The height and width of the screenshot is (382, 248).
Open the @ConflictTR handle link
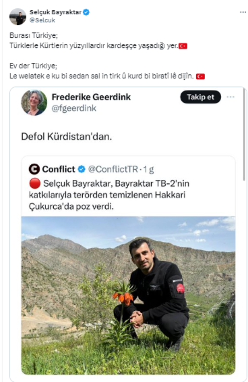coord(113,169)
